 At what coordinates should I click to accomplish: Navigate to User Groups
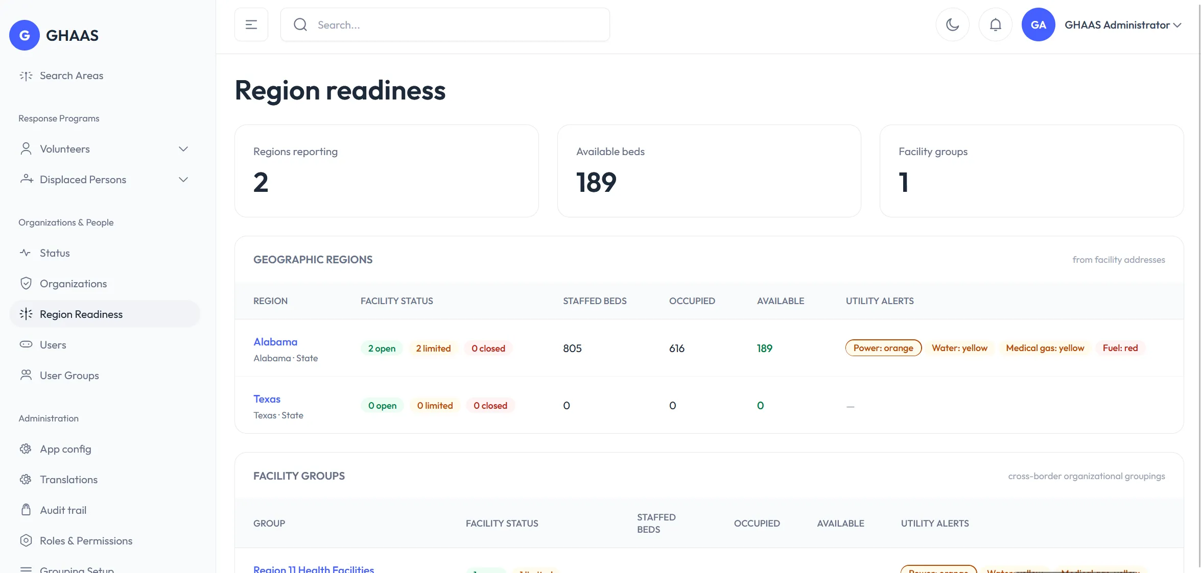[x=105, y=375]
